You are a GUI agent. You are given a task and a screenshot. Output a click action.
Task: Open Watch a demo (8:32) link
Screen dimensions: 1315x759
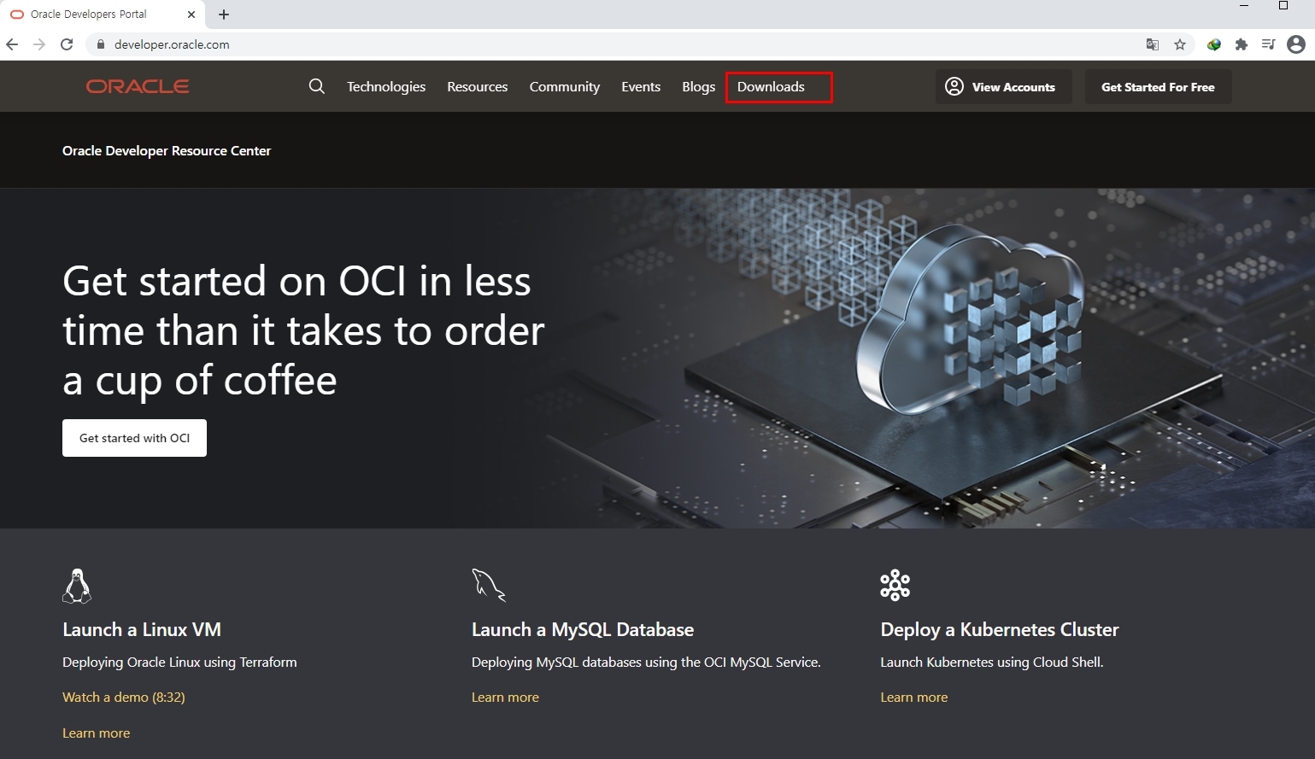coord(124,697)
